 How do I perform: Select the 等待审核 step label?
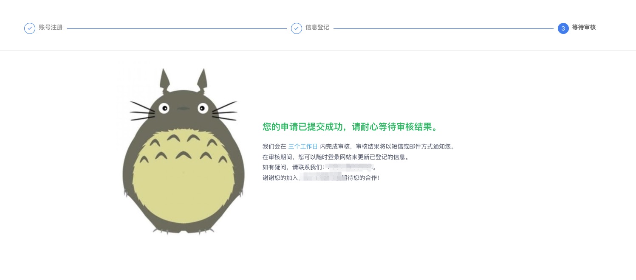584,27
